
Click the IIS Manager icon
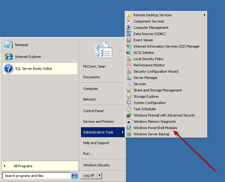[129, 46]
